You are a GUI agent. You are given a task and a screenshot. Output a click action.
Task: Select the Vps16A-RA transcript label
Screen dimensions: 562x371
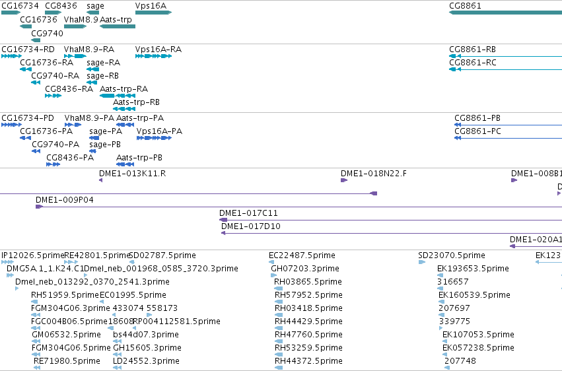point(158,50)
